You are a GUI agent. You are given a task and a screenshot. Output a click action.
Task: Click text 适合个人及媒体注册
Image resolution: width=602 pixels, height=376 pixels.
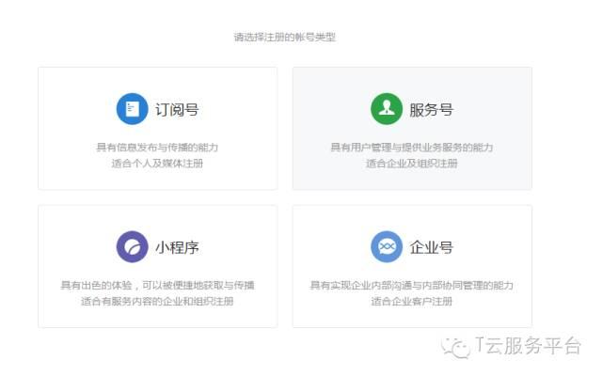(157, 164)
